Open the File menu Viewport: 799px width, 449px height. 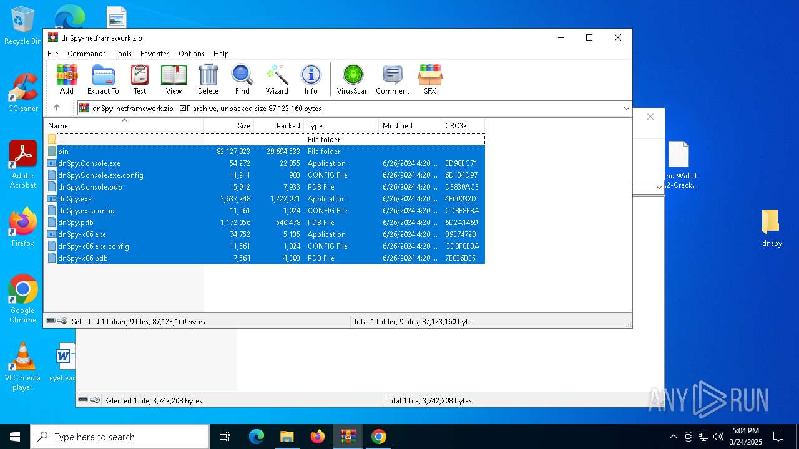point(53,54)
